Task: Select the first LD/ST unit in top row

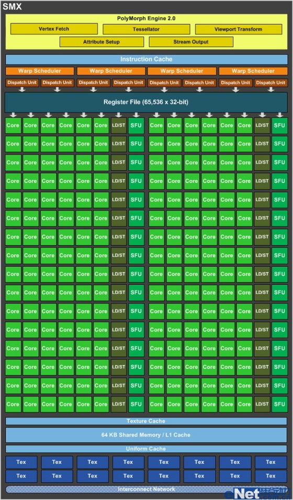Action: tap(118, 125)
